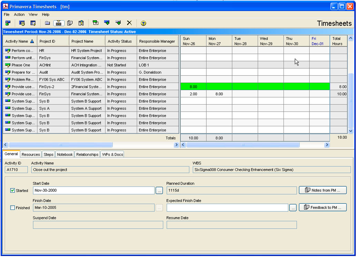Click the Expected Finish Date input field
This screenshot has height=257, width=356.
point(227,208)
